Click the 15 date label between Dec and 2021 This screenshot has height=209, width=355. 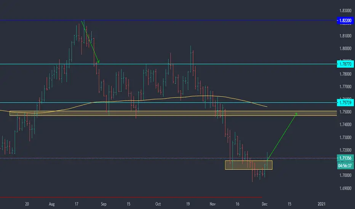(289, 204)
